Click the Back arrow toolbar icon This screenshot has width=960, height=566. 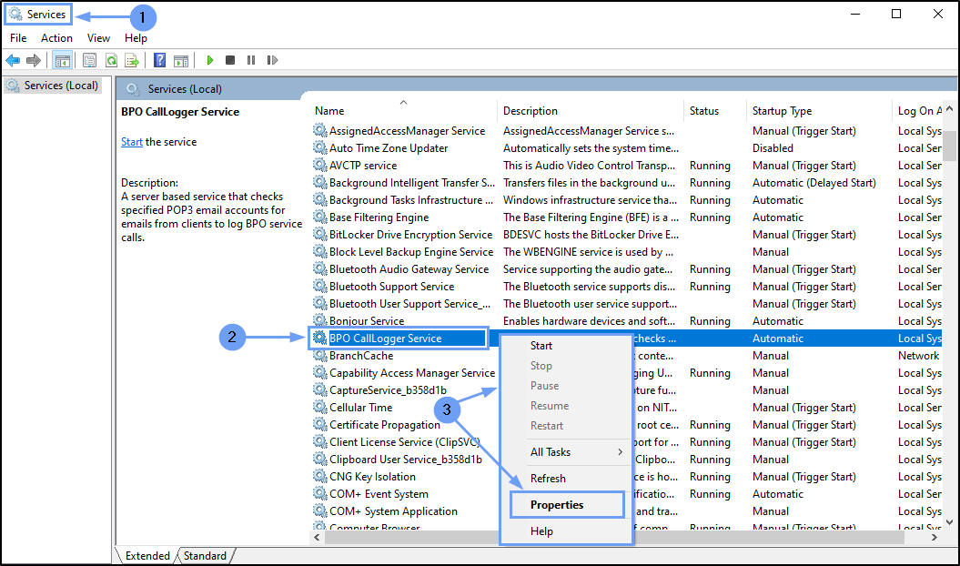[13, 61]
